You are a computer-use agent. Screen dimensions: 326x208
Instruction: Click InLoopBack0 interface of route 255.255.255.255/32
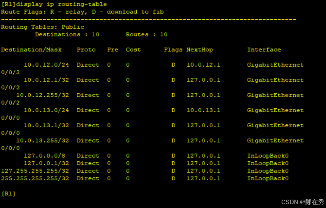pos(268,178)
